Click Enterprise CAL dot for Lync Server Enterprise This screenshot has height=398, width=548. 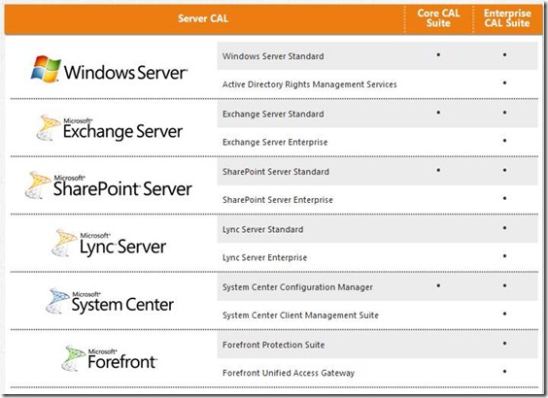pos(504,256)
